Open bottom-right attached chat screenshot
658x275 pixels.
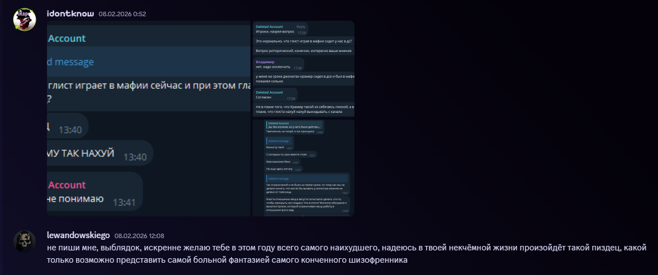304,168
